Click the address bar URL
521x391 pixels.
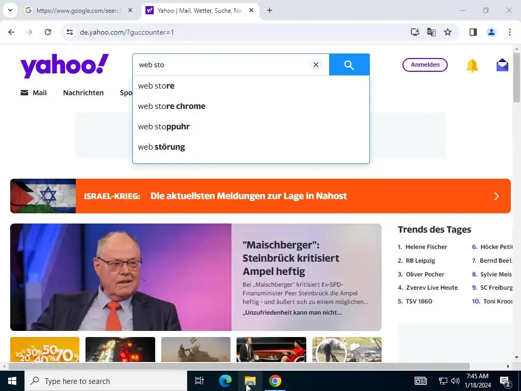(x=127, y=32)
